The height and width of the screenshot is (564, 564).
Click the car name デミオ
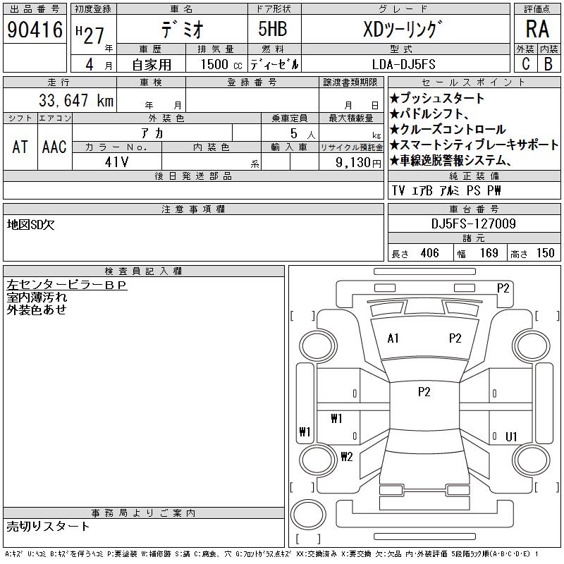(183, 30)
